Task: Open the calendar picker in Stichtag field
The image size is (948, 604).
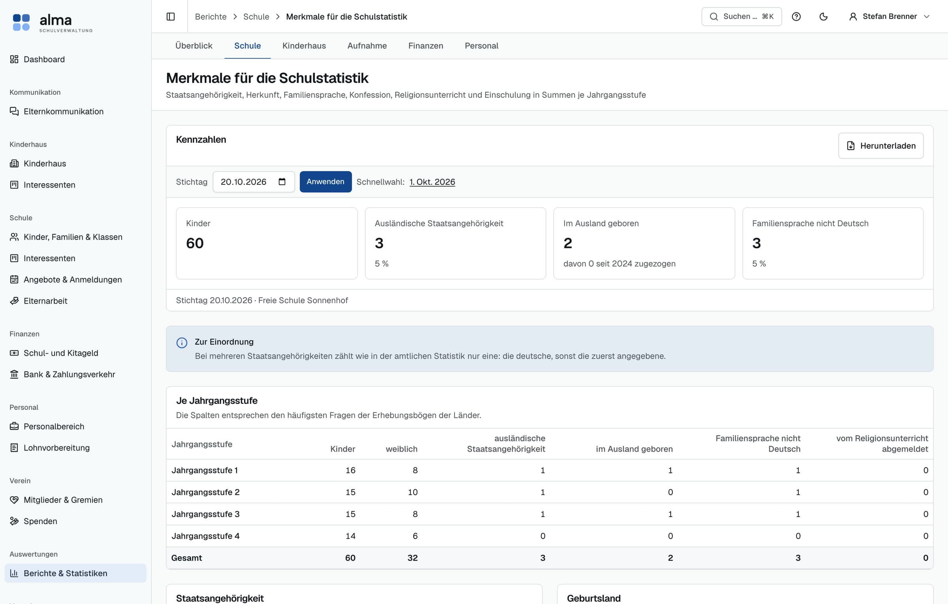Action: (x=282, y=182)
